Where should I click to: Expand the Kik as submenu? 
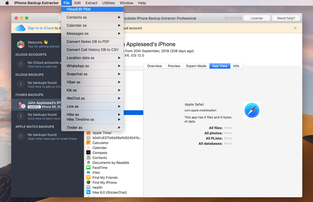(93, 90)
